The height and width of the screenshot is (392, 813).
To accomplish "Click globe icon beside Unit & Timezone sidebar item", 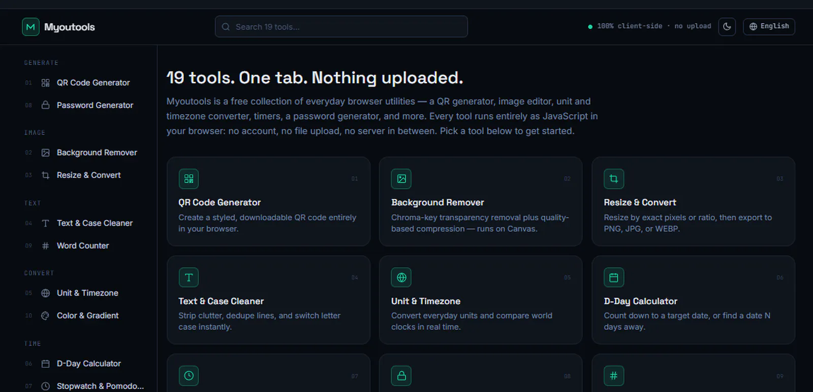I will coord(45,293).
